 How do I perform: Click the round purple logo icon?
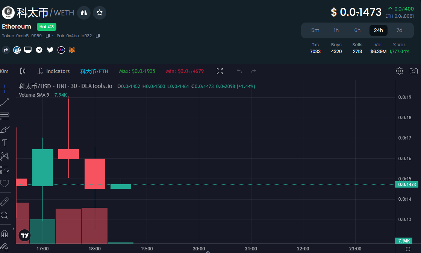coord(61,50)
